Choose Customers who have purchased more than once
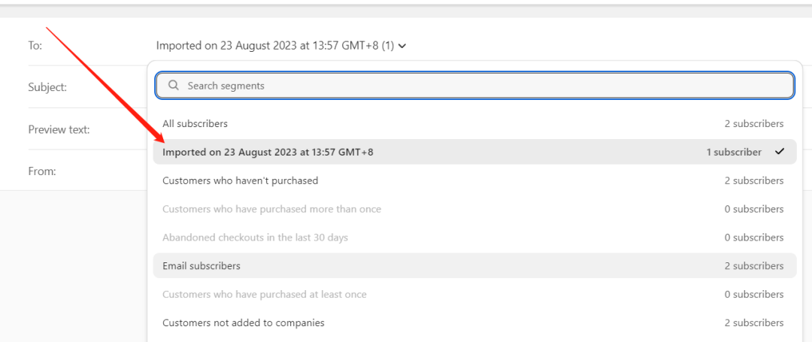The height and width of the screenshot is (342, 812). (x=475, y=209)
